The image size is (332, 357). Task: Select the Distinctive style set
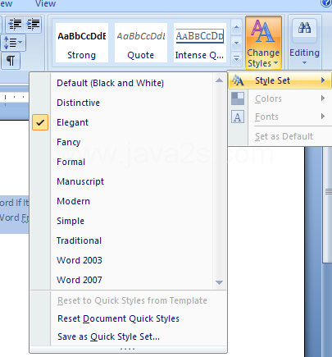point(78,103)
